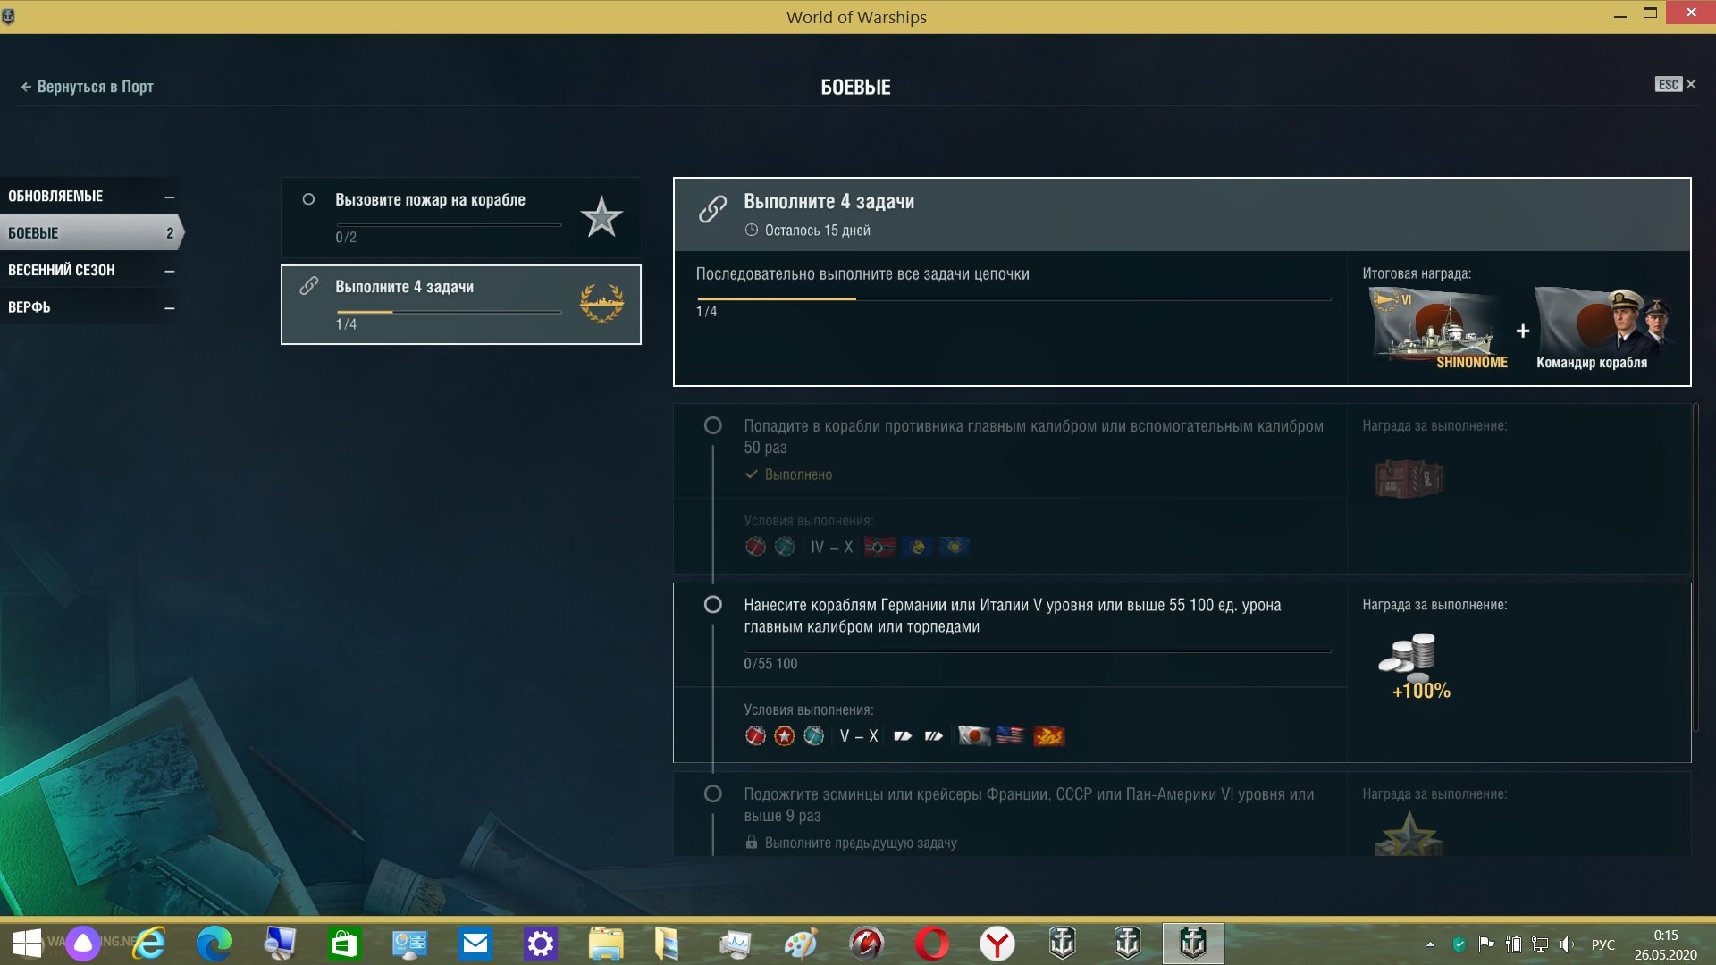Open the Mail app from the taskbar

[x=475, y=944]
